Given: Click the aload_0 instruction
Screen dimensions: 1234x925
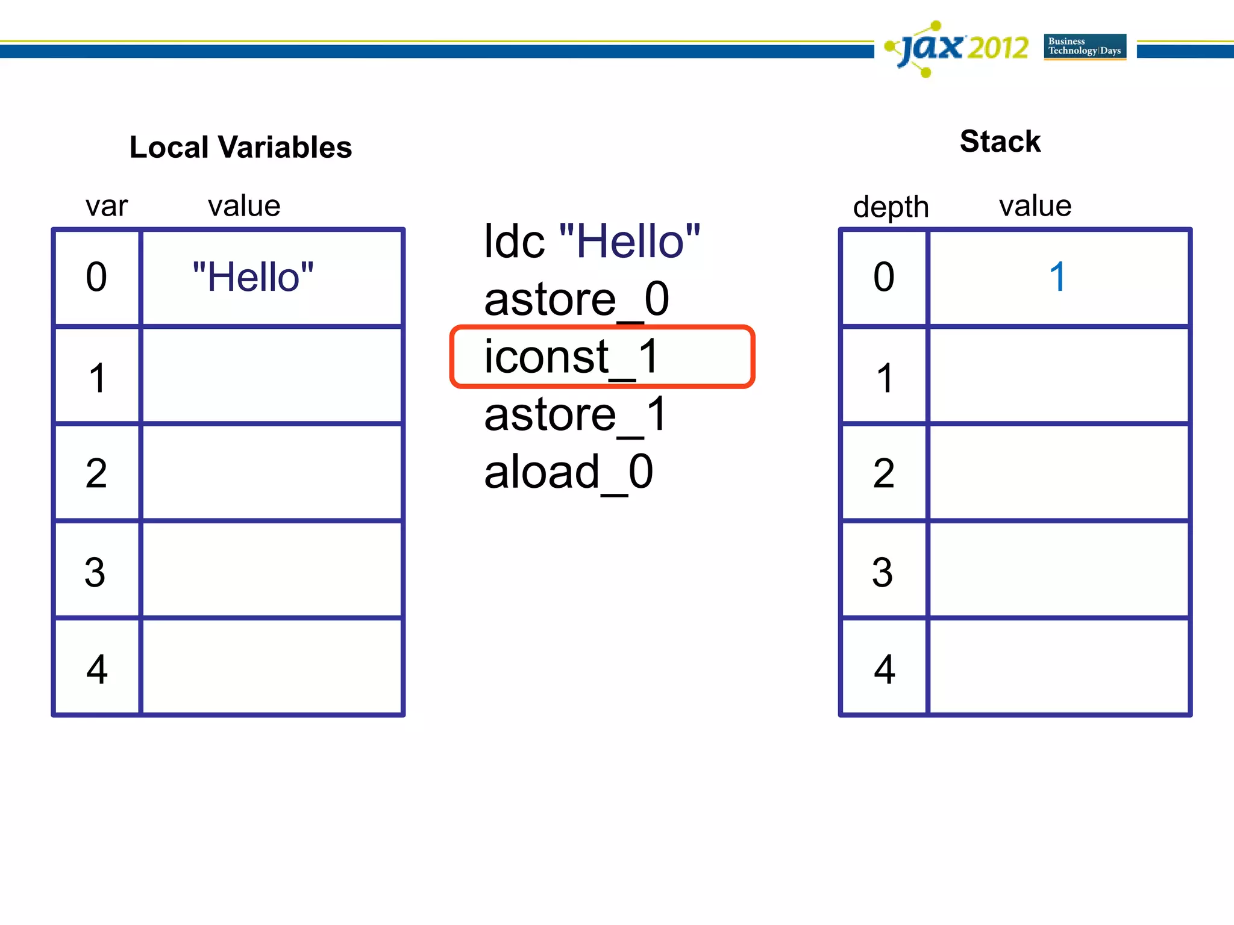Looking at the screenshot, I should tap(568, 472).
